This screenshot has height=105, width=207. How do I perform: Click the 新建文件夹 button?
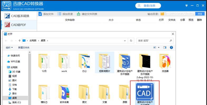(24, 48)
